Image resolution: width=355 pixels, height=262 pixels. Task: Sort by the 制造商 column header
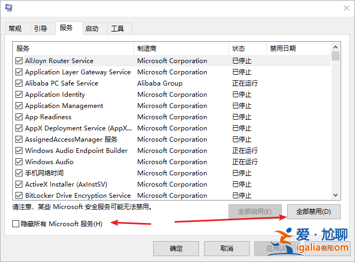coord(181,49)
